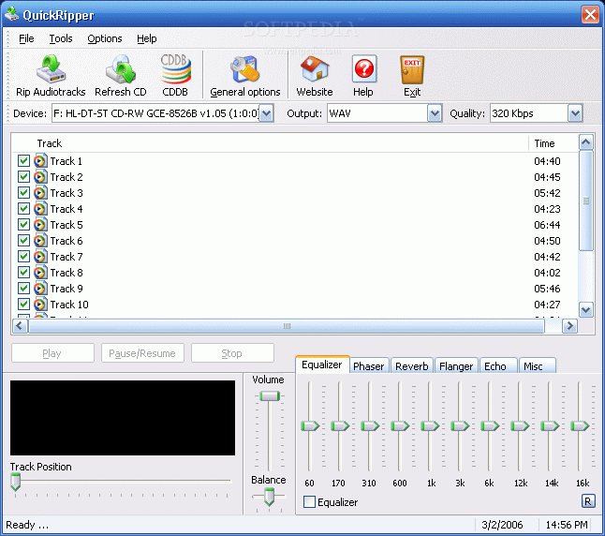Open the CDDB database icon
Image resolution: width=605 pixels, height=536 pixels.
[175, 68]
